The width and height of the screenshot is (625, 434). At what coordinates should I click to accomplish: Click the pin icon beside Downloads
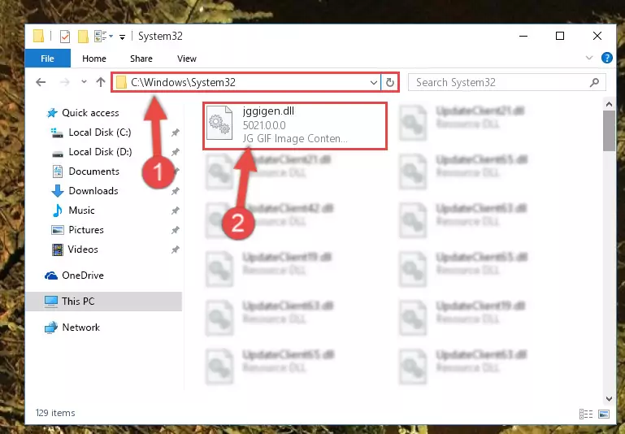(175, 191)
